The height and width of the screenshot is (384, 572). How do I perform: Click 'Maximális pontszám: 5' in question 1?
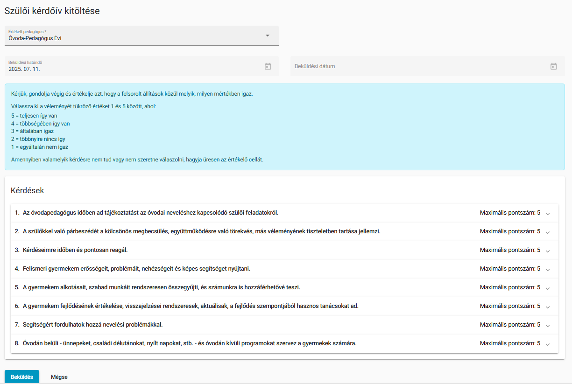coord(510,213)
